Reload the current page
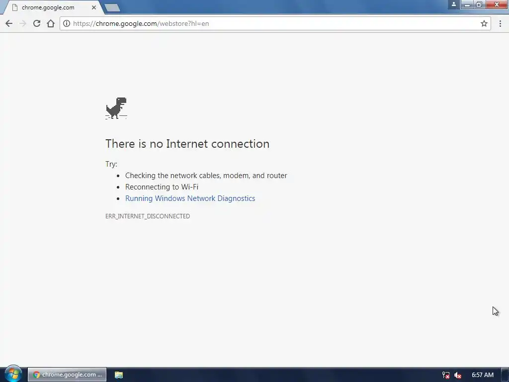Screen dimensions: 509x382 tap(37, 23)
